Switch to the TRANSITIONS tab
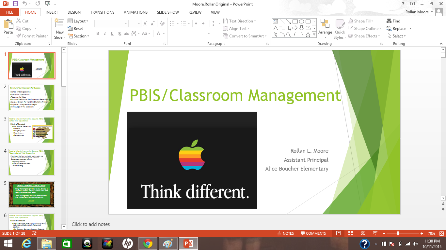Viewport: 446px width, 250px height. pos(102,12)
